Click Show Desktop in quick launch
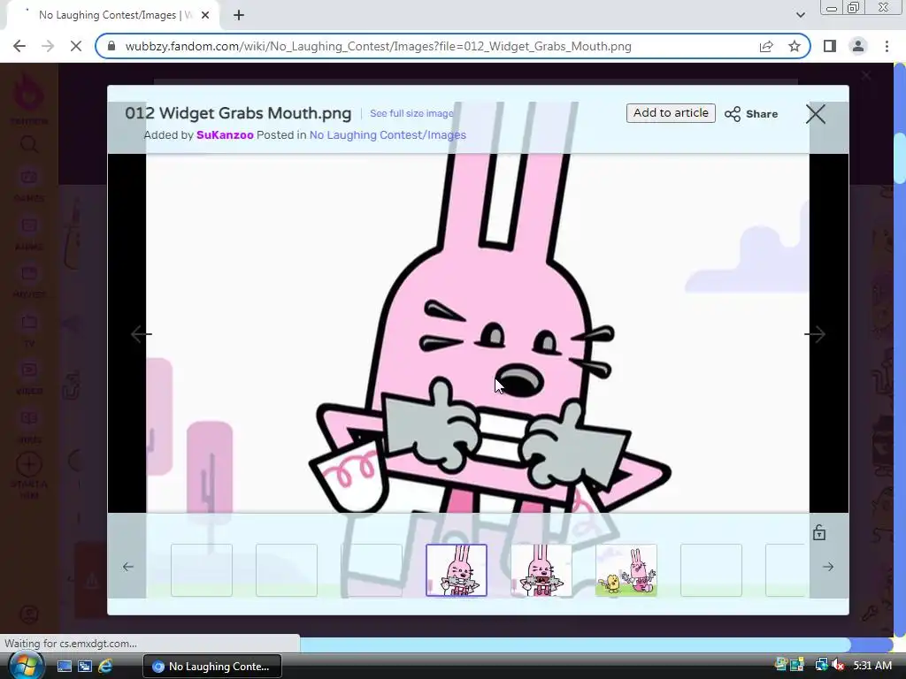Image resolution: width=906 pixels, height=679 pixels. click(x=64, y=667)
